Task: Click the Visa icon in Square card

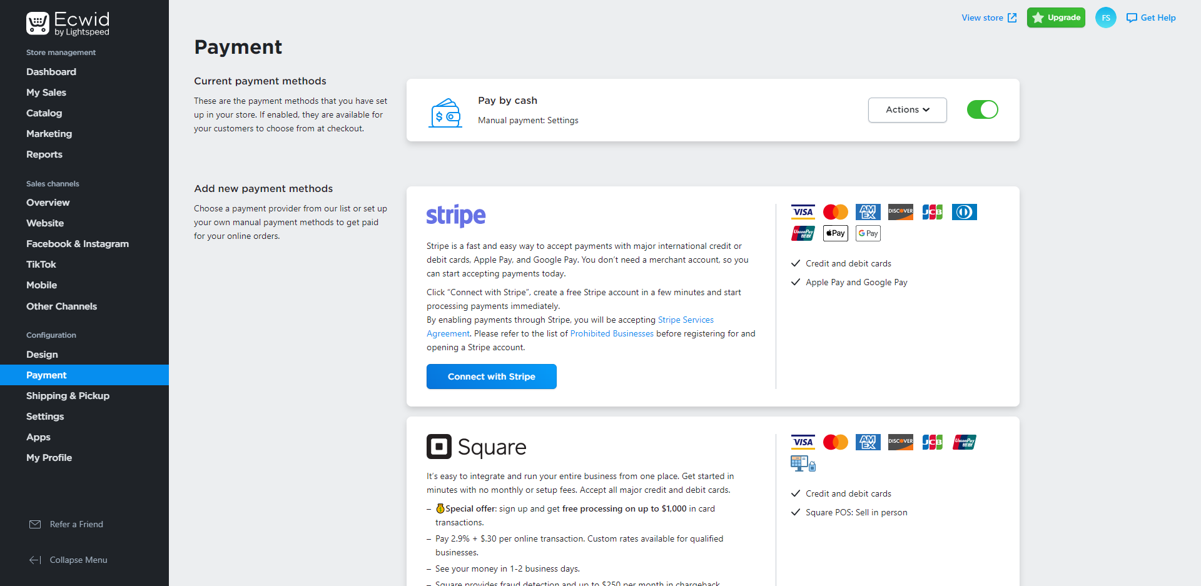Action: pyautogui.click(x=803, y=442)
